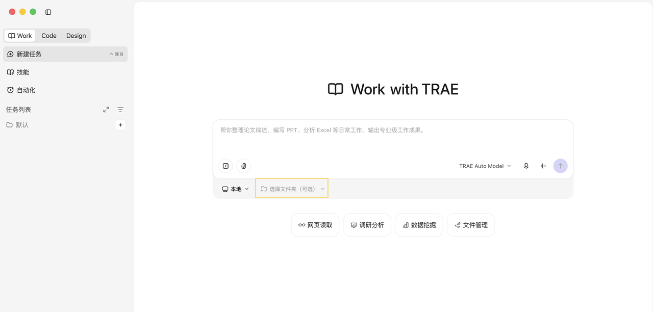Viewport: 653px width, 312px height.
Task: Maximize the window with the green button
Action: pos(33,12)
